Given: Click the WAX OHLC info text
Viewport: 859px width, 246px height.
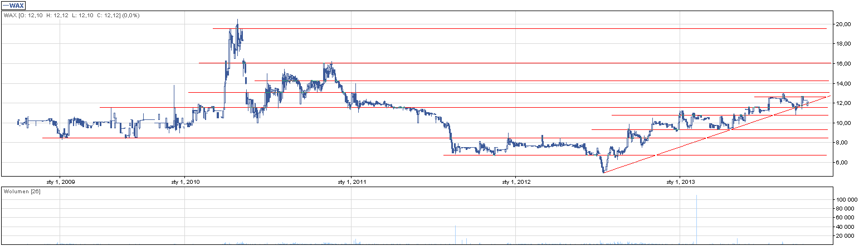Looking at the screenshot, I should coord(71,16).
